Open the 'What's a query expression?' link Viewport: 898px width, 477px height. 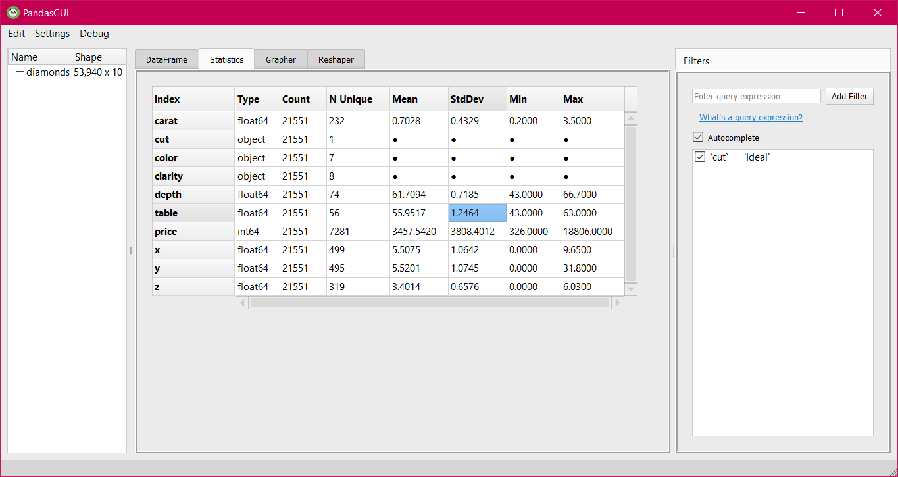coord(751,118)
